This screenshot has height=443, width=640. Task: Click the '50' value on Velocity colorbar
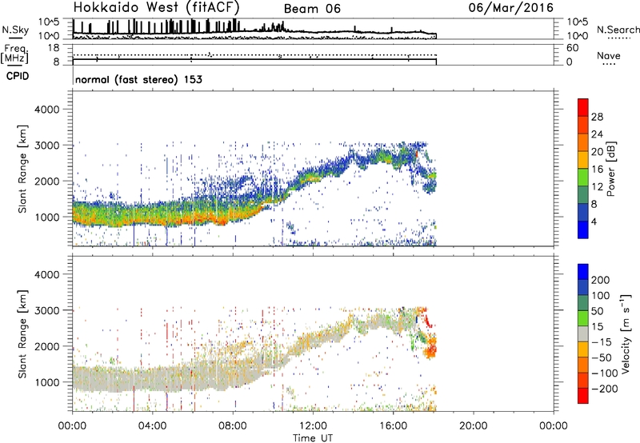click(x=597, y=311)
